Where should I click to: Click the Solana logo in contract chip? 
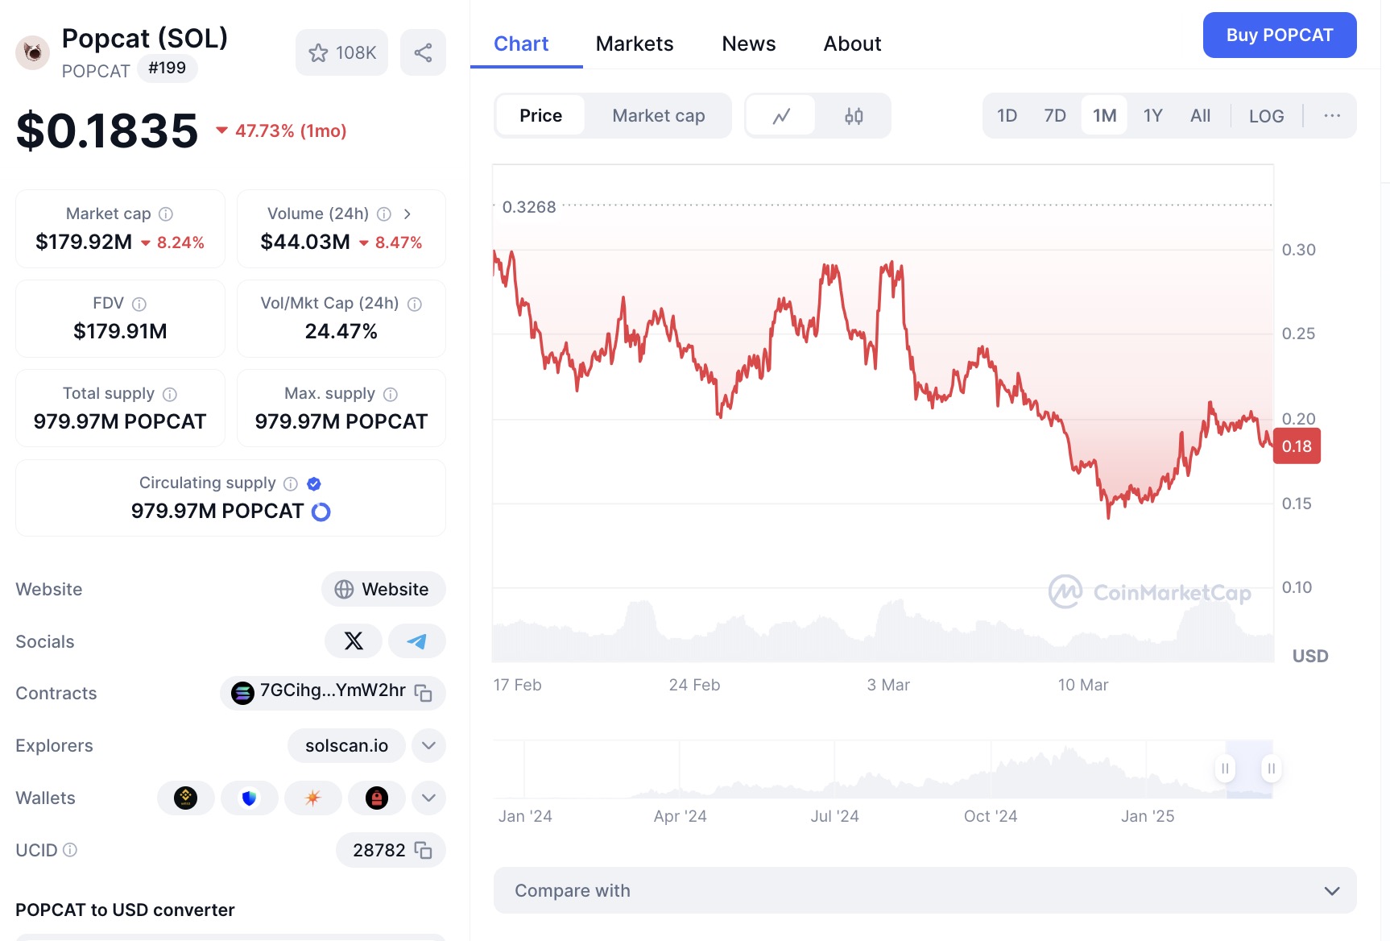242,693
